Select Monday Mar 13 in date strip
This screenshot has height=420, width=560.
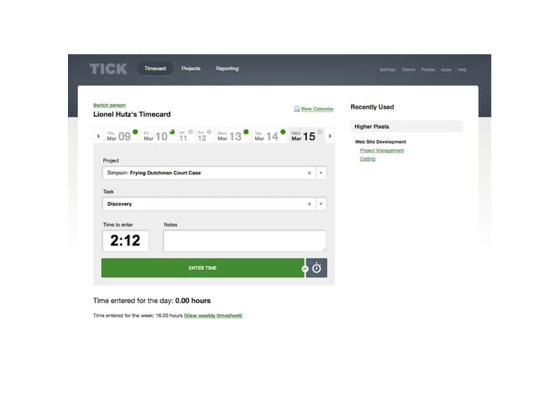tap(229, 136)
